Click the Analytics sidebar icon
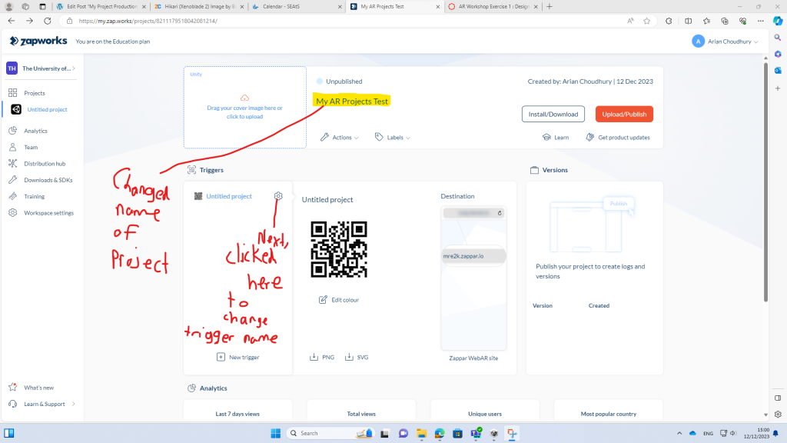The width and height of the screenshot is (787, 443). (x=13, y=131)
